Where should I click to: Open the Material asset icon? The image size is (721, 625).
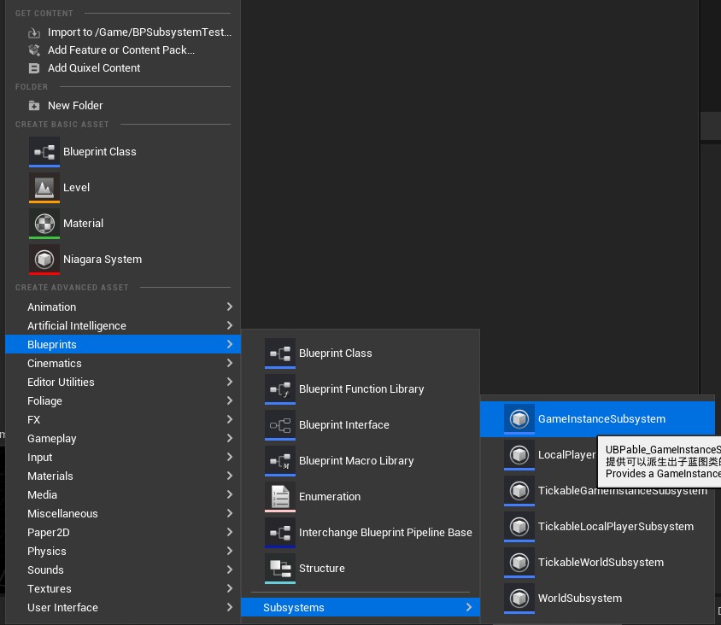[44, 223]
